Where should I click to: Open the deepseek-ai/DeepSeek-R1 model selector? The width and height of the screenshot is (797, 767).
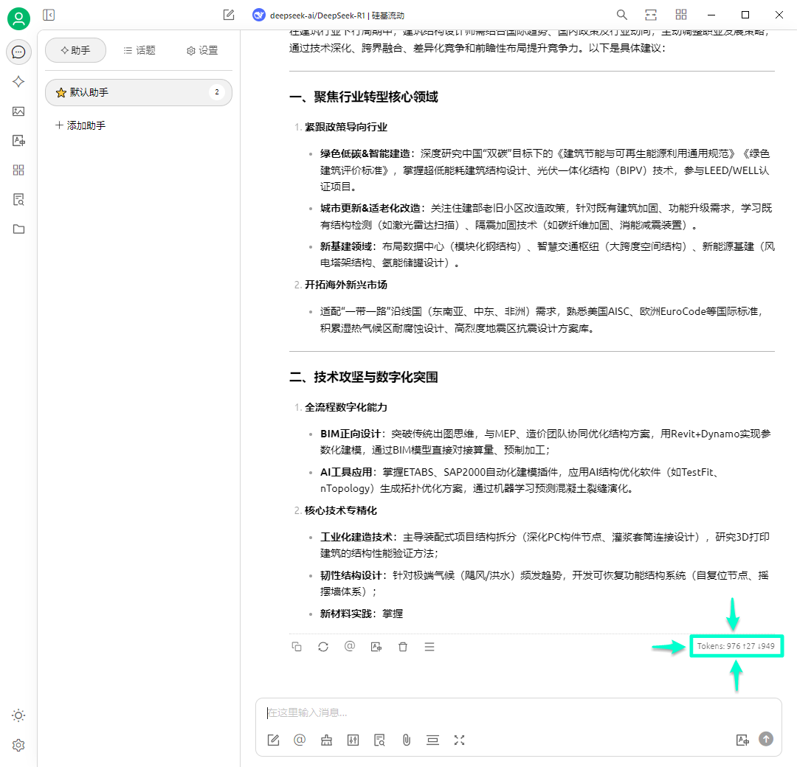pos(328,15)
